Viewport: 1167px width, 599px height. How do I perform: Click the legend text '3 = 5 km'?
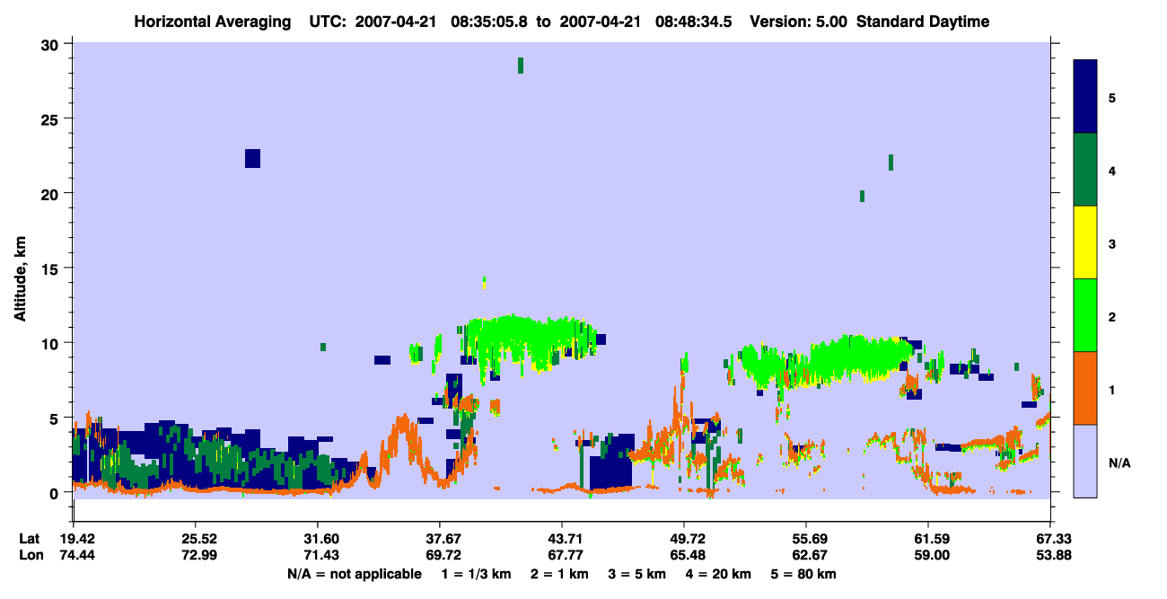[x=637, y=574]
